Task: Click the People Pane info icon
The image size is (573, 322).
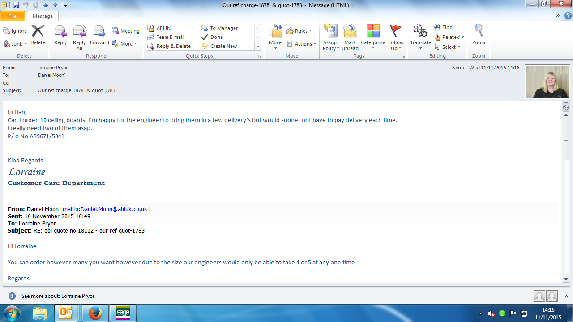Action: [12, 296]
